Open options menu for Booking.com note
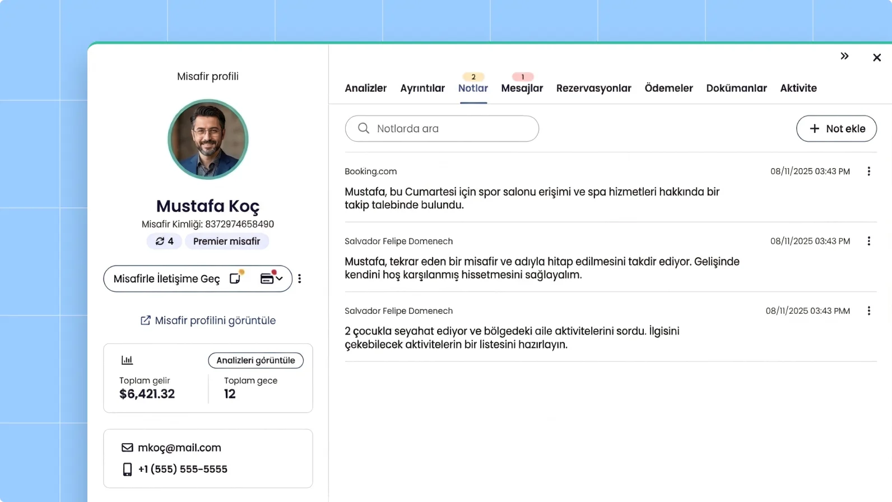 868,171
